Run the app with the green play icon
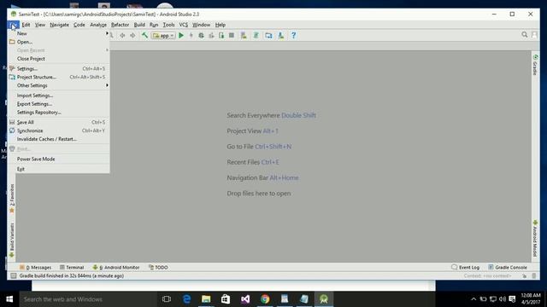This screenshot has width=547, height=307. 181,35
